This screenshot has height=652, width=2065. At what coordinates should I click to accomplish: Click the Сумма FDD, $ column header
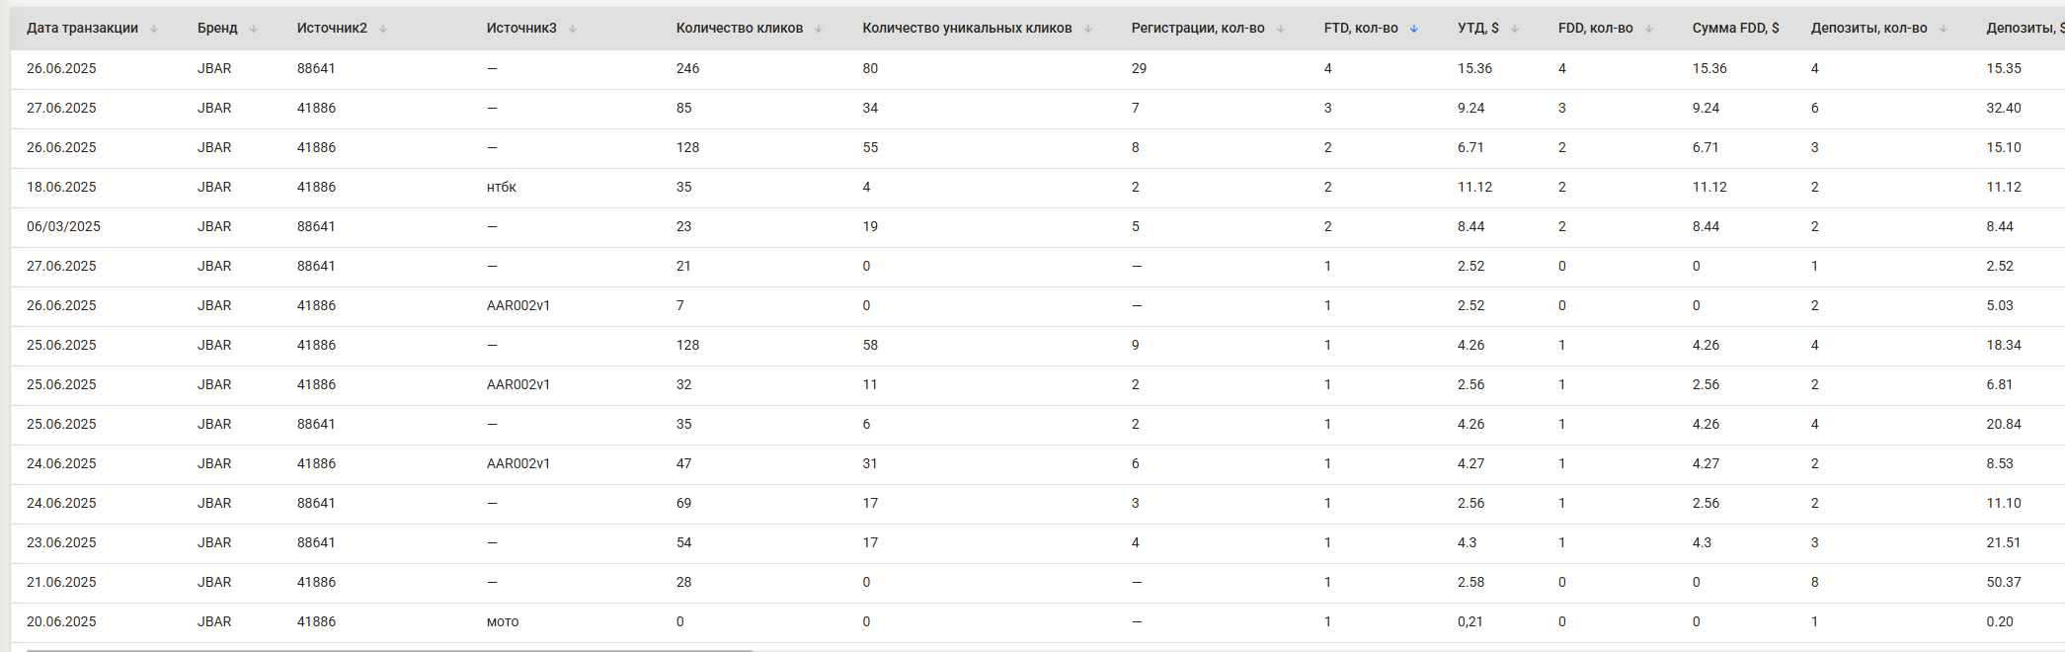(x=1735, y=28)
